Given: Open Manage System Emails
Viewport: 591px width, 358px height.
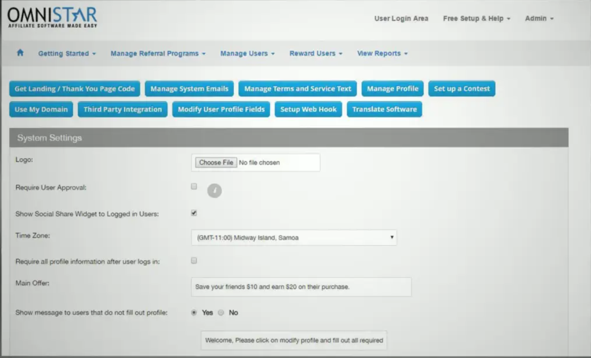Looking at the screenshot, I should pos(189,88).
